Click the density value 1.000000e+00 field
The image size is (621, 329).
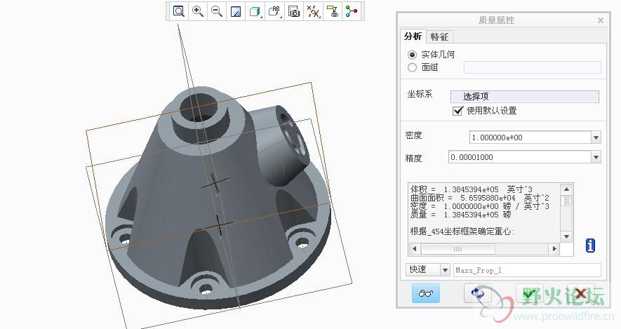[x=530, y=137]
